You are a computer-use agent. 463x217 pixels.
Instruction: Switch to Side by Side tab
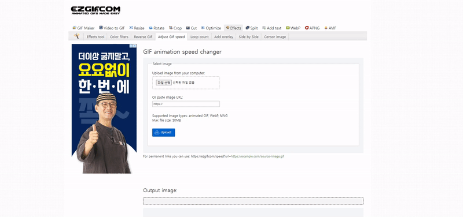pos(249,37)
